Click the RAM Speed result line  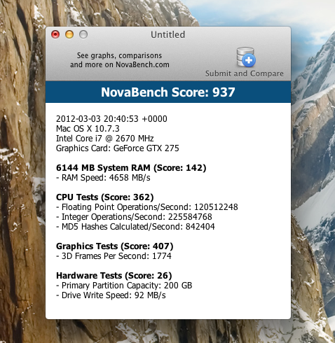[x=103, y=178]
